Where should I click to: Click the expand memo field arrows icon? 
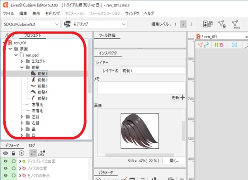[183, 98]
